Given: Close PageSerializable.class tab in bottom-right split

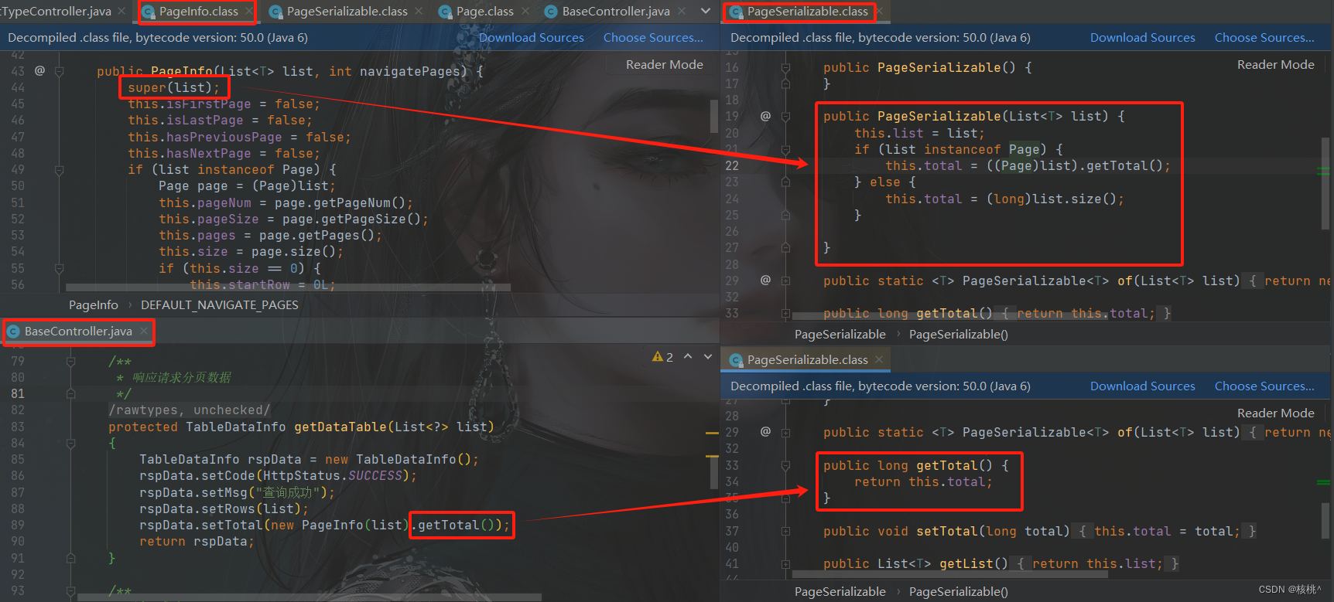Looking at the screenshot, I should point(879,360).
